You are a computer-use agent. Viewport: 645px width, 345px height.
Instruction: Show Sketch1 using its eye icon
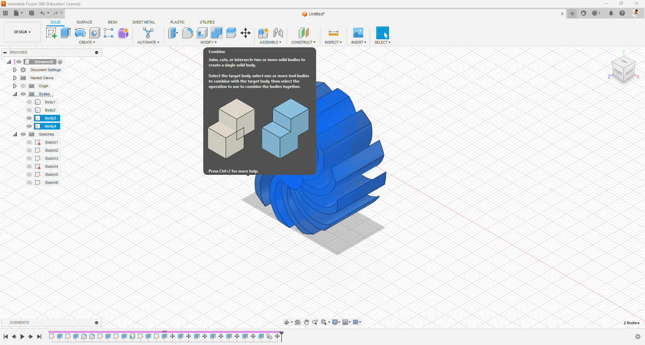(29, 142)
